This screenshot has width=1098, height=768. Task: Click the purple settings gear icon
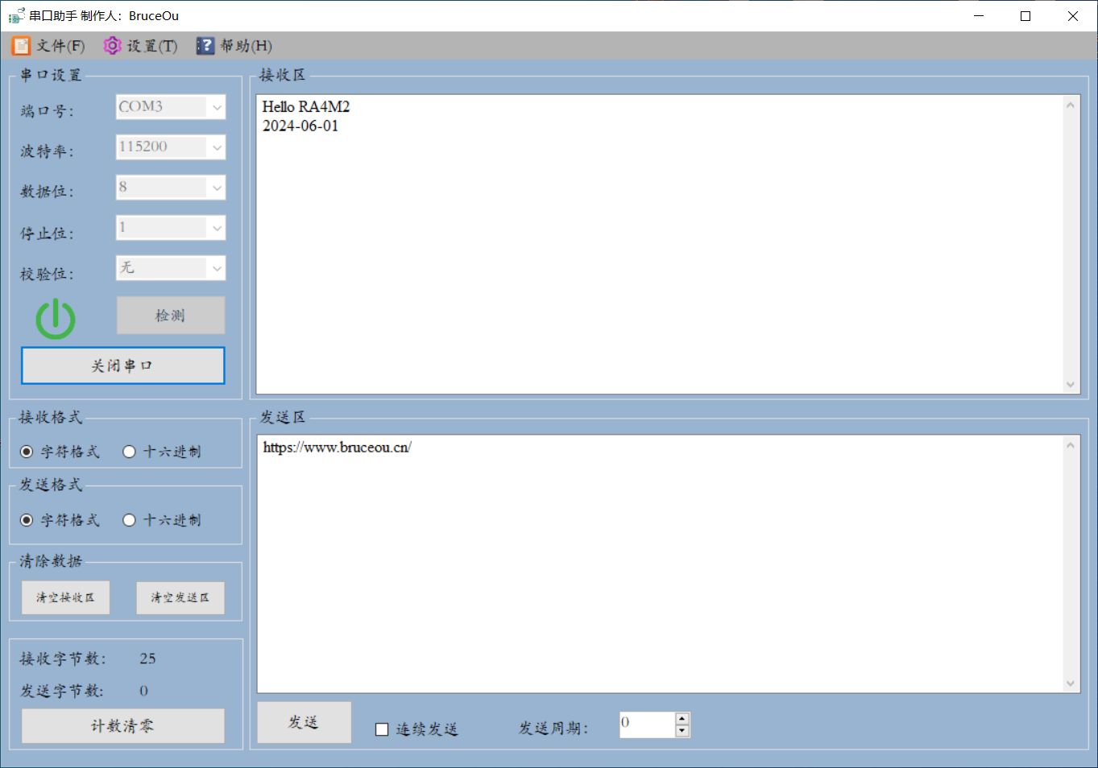(x=113, y=46)
